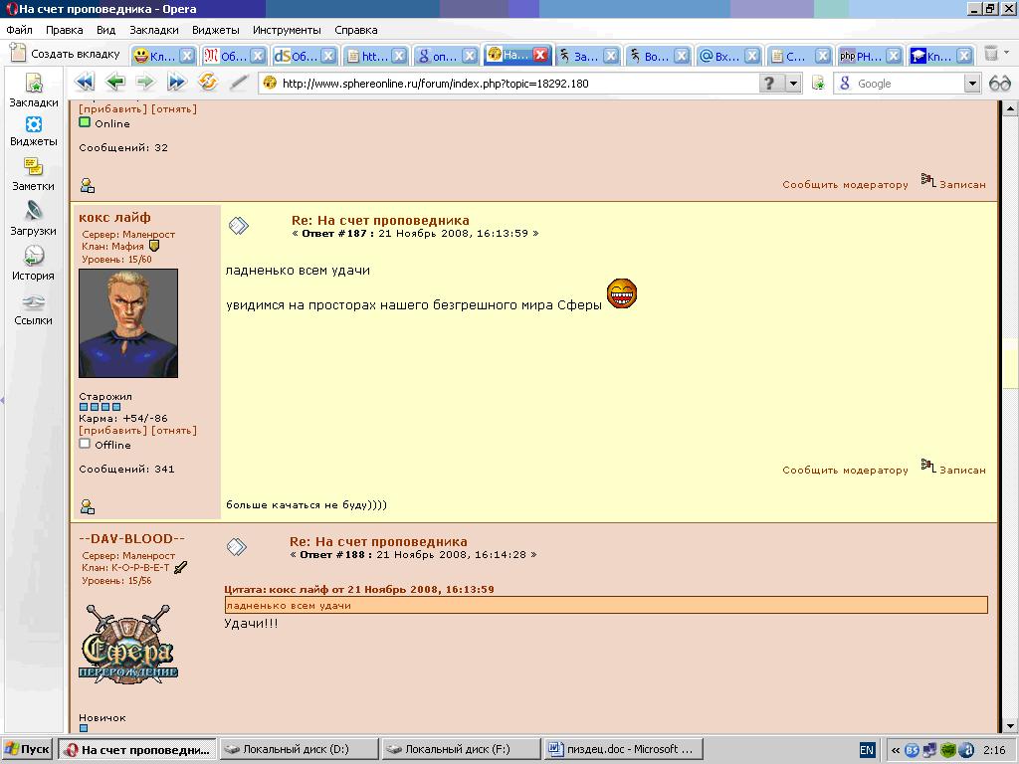The image size is (1019, 764).
Task: Open the Закладки menu
Action: [154, 30]
